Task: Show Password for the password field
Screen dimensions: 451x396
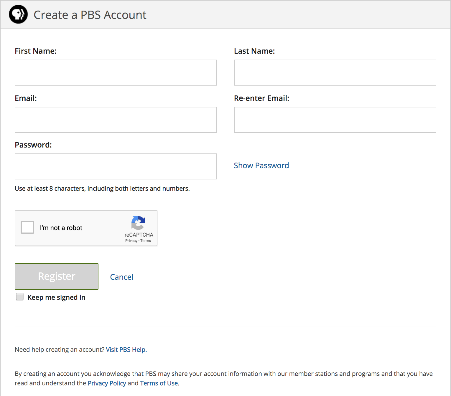Action: [261, 166]
